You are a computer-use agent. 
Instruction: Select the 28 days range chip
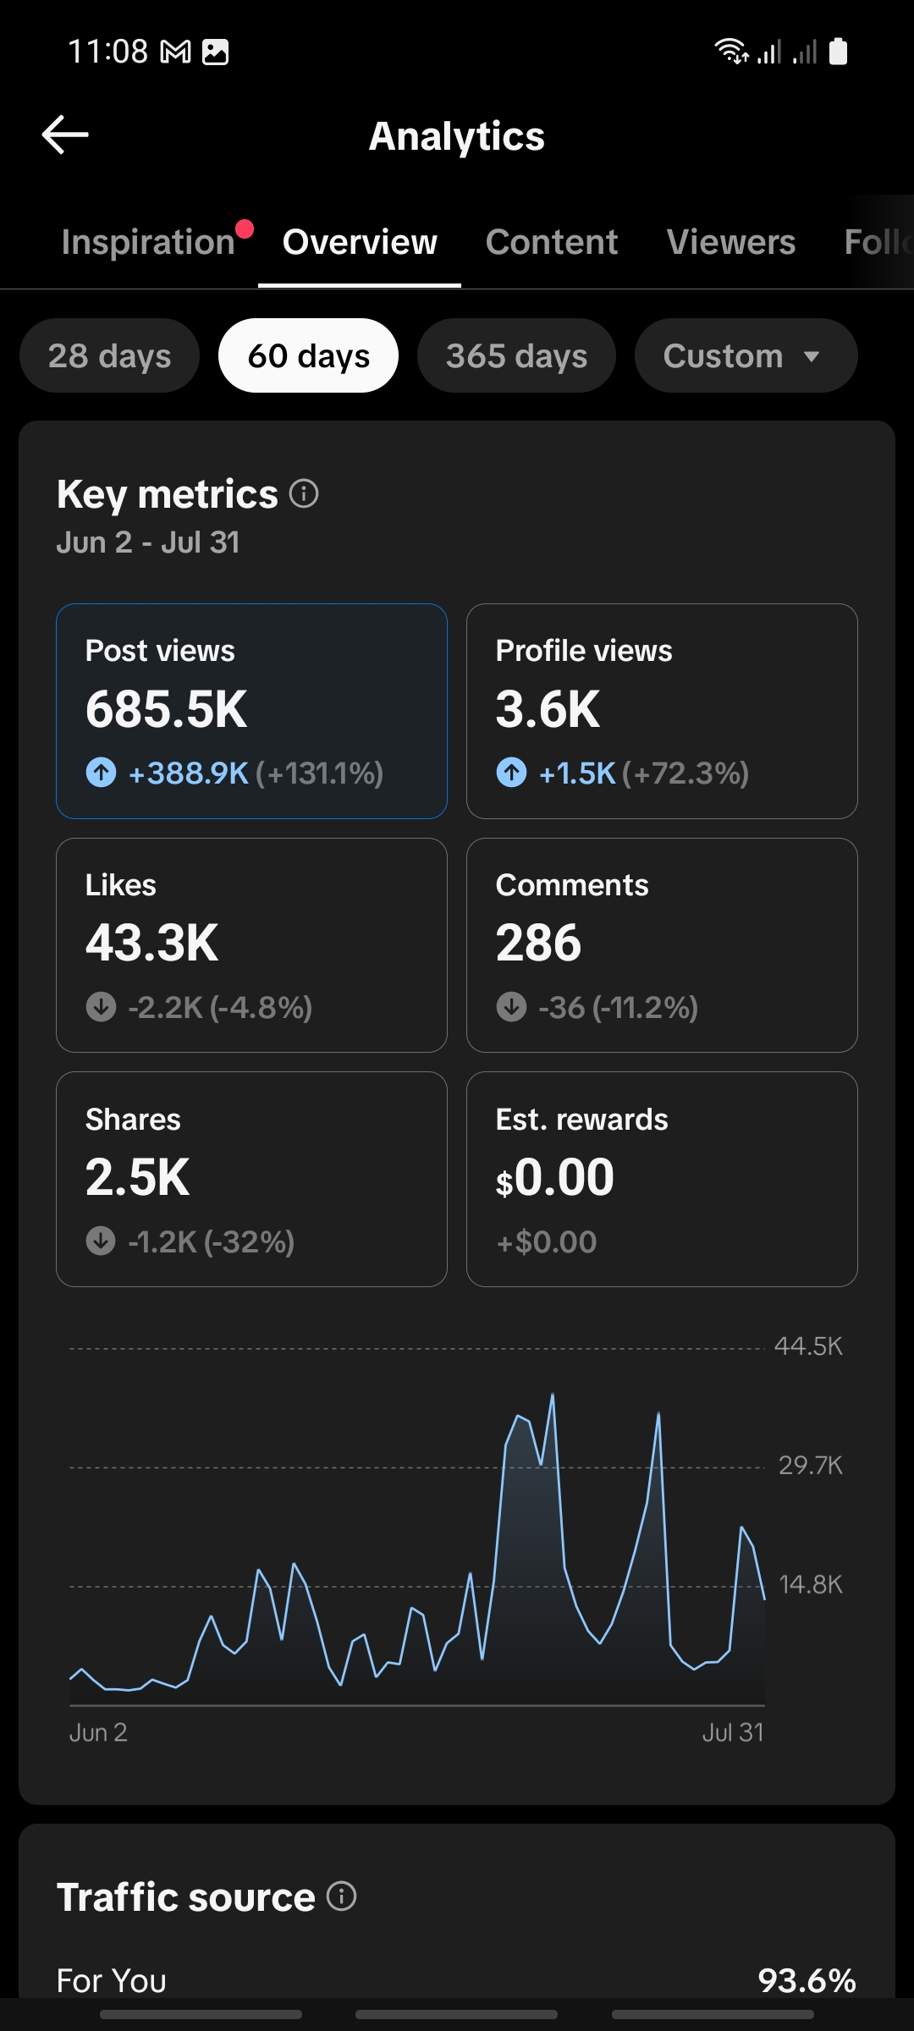110,355
